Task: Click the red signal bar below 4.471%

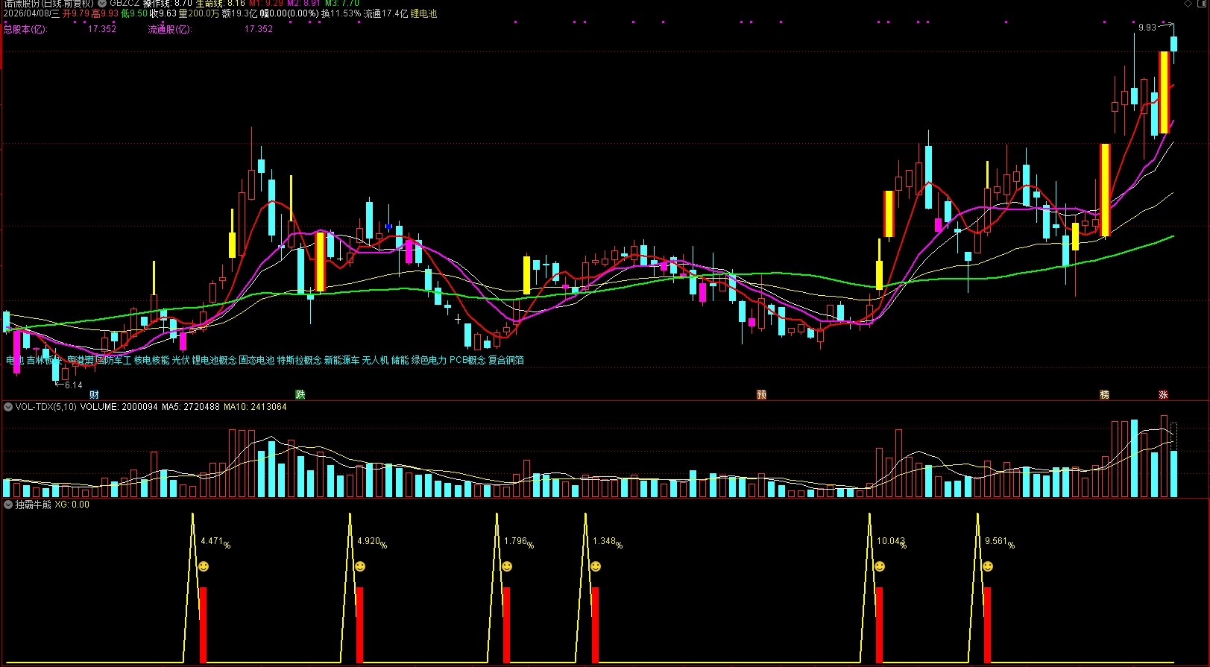Action: (204, 625)
